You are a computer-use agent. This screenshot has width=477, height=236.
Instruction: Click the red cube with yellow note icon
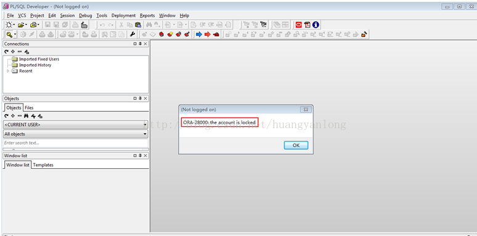[170, 35]
